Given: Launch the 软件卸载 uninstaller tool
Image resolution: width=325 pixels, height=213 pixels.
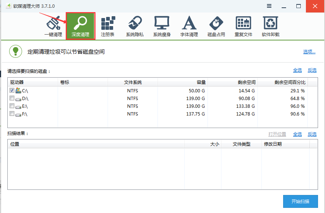Looking at the screenshot, I should point(271,26).
